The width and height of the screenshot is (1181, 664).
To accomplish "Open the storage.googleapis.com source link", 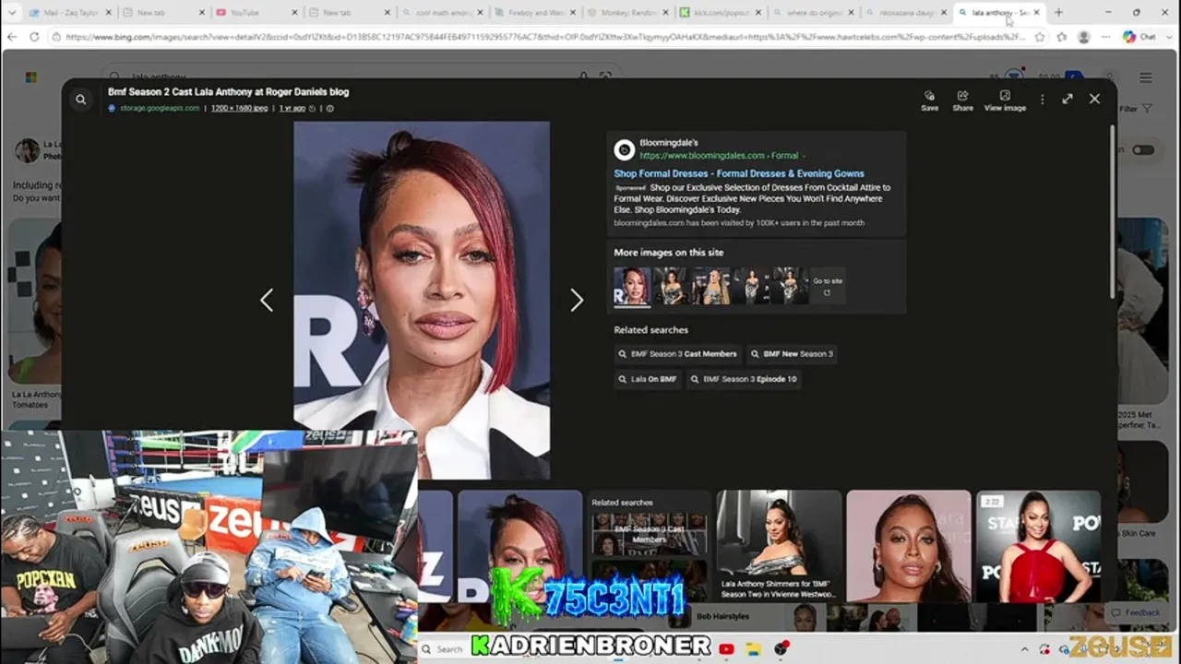I will [x=160, y=108].
